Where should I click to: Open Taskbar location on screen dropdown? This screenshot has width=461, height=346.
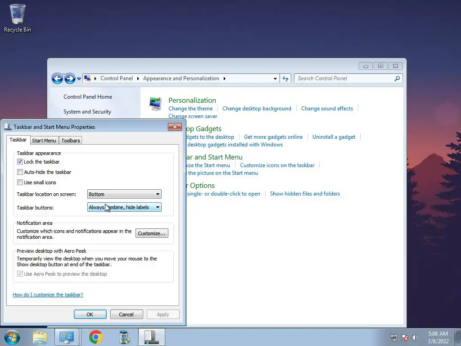(124, 194)
